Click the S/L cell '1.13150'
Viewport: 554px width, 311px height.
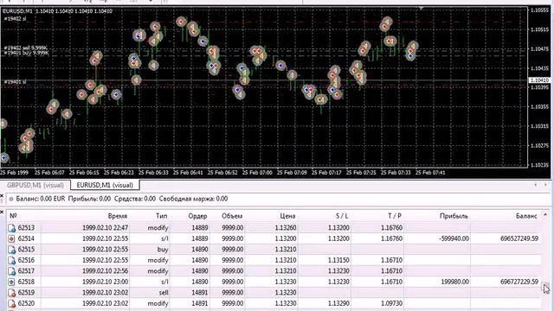coord(338,261)
